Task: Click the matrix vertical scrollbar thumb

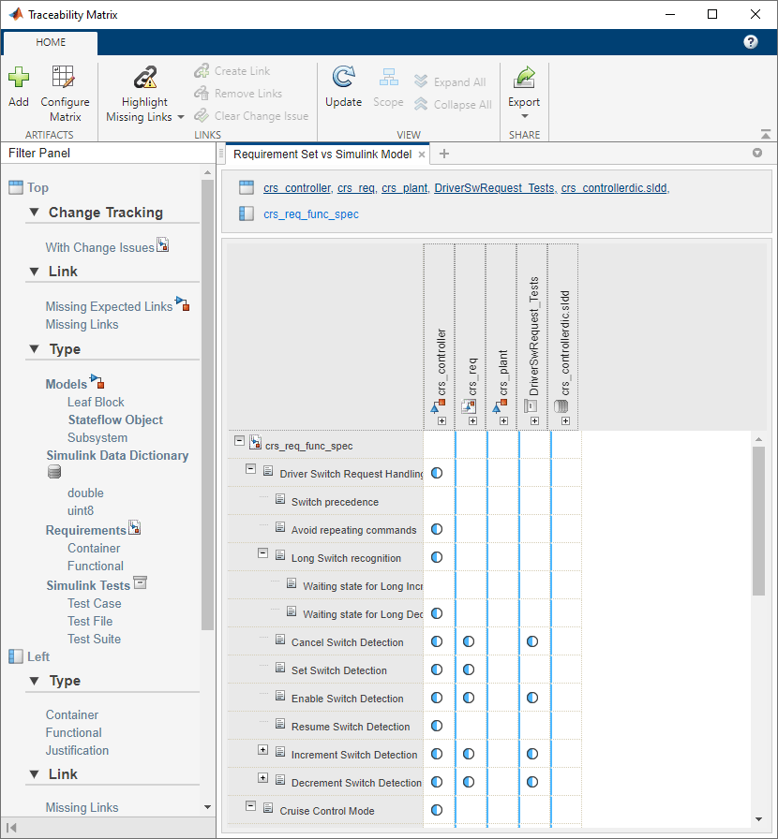Action: point(758,522)
